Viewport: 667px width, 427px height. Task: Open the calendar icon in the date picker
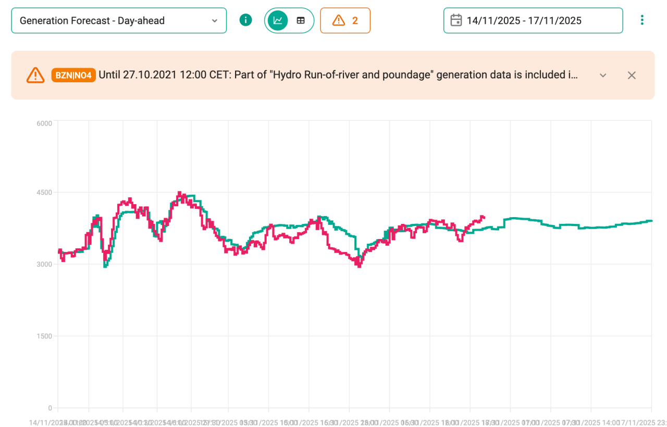(456, 20)
